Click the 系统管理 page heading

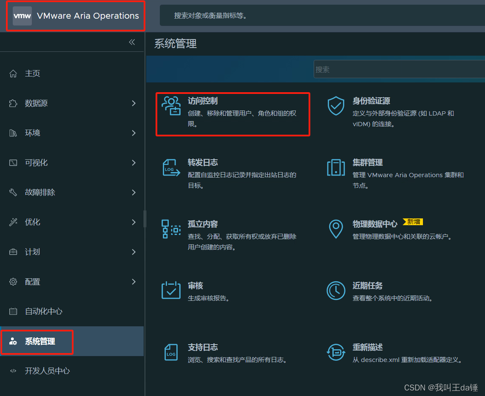[x=176, y=44]
